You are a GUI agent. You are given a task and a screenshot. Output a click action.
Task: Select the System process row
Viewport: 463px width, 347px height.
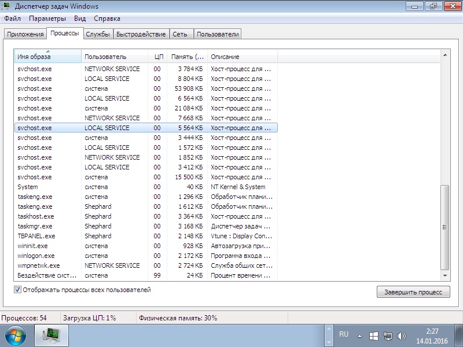pyautogui.click(x=146, y=187)
